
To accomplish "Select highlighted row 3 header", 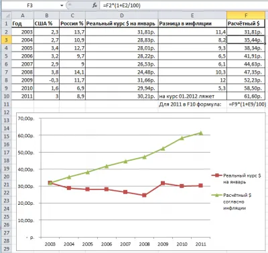I will 6,40.
